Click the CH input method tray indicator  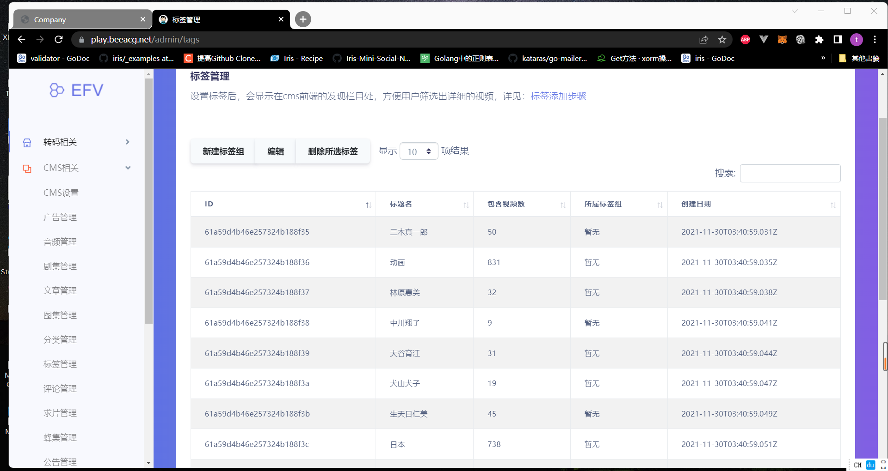tap(858, 465)
